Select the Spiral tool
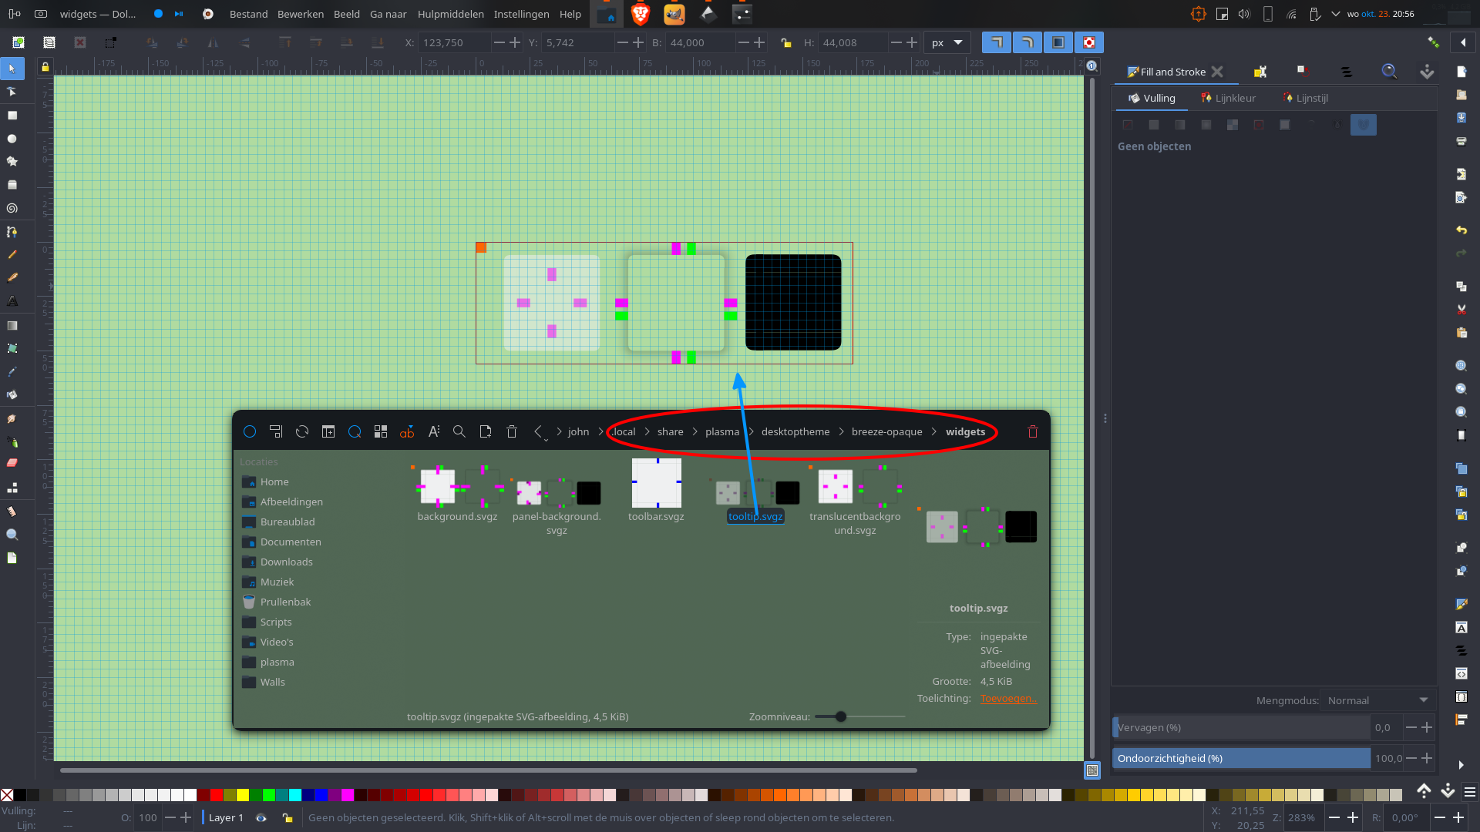1480x832 pixels. point(12,208)
